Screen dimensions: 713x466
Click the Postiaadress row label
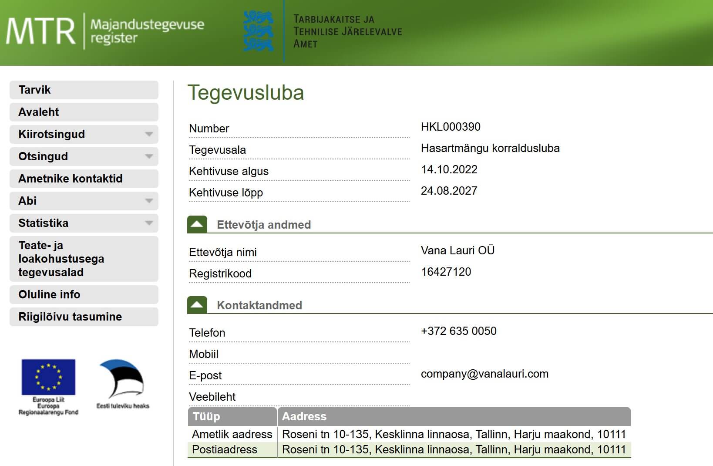click(225, 449)
